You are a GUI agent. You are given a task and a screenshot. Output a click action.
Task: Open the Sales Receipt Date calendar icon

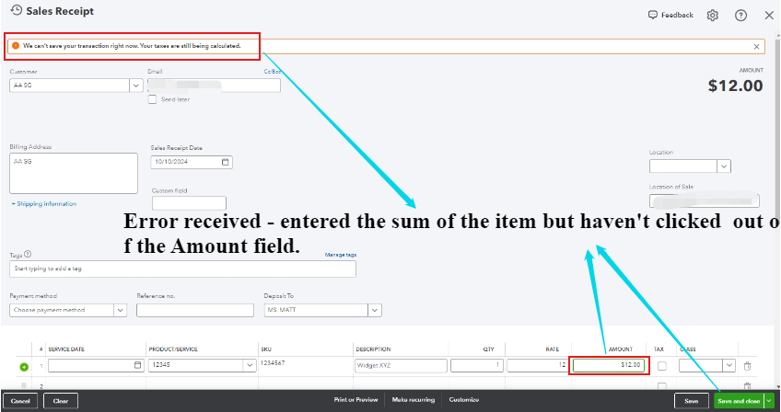(x=225, y=162)
